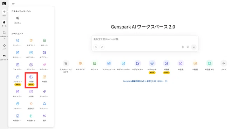Attach a file with the paperclip icon

(x=183, y=47)
